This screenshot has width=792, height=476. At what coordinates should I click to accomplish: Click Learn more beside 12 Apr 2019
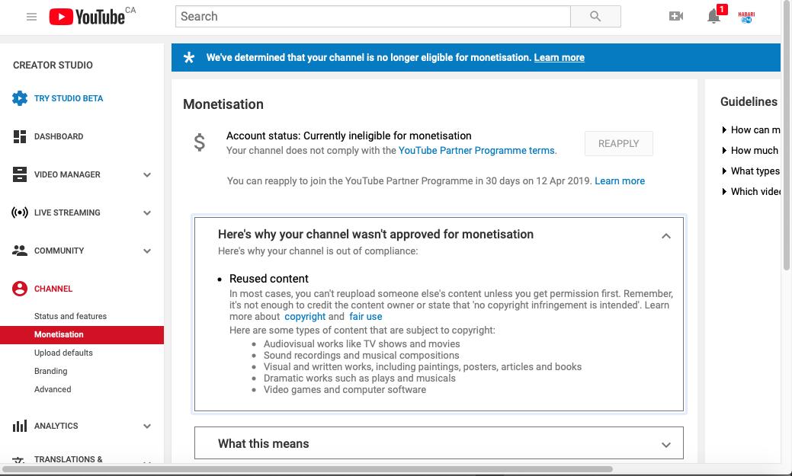(x=620, y=180)
